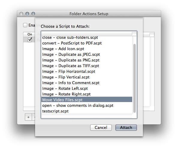Select convert - PostScript to PDF.scpt
Image resolution: width=178 pixels, height=148 pixels.
tap(87, 43)
